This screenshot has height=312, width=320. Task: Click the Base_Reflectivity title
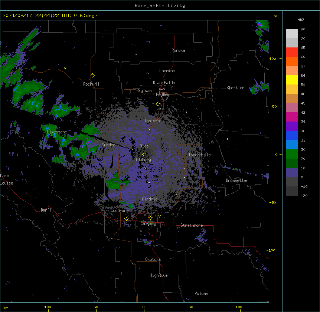pyautogui.click(x=160, y=6)
